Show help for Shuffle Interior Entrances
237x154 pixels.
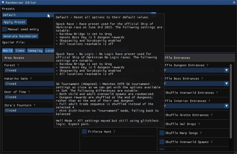coord(209,101)
